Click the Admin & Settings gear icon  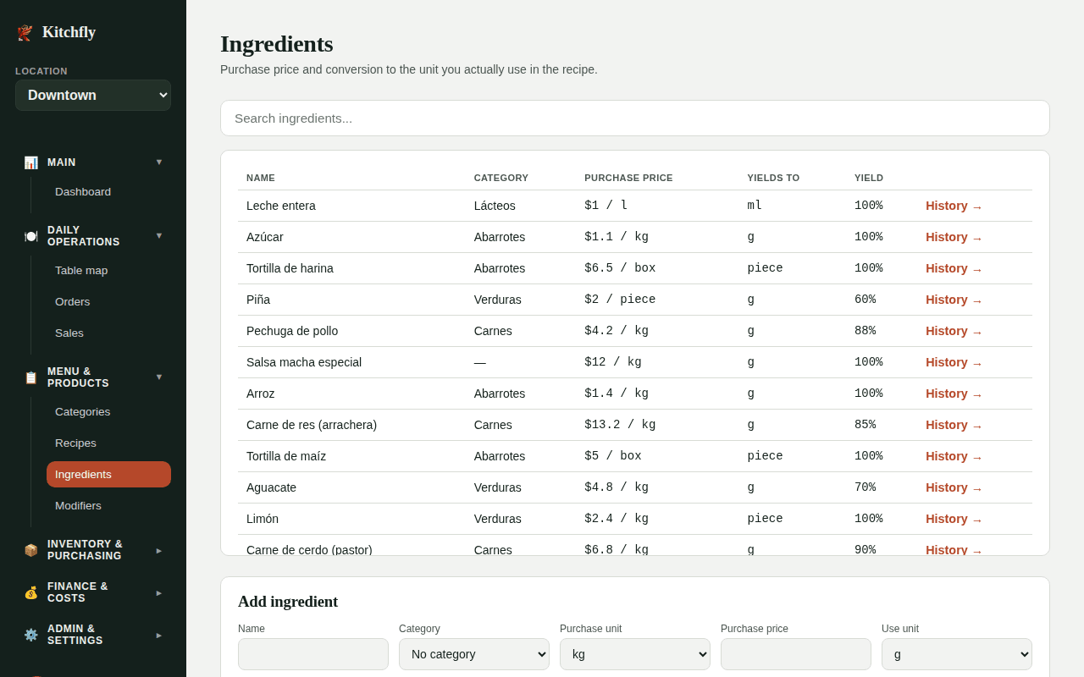point(31,635)
